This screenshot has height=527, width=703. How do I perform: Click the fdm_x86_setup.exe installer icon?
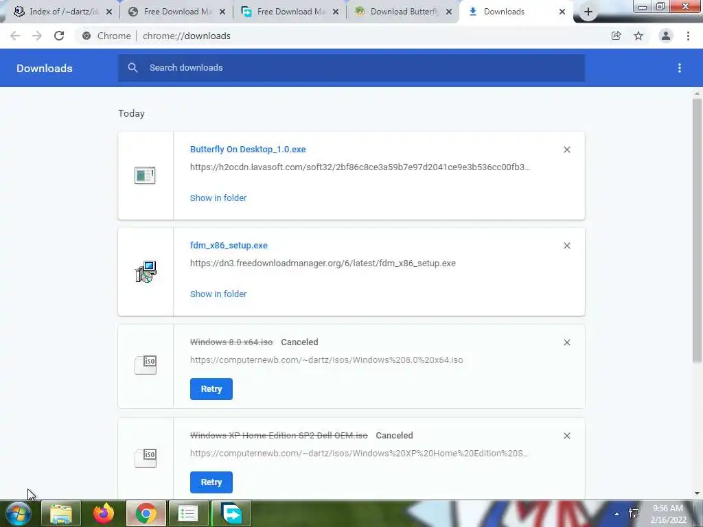click(x=146, y=272)
